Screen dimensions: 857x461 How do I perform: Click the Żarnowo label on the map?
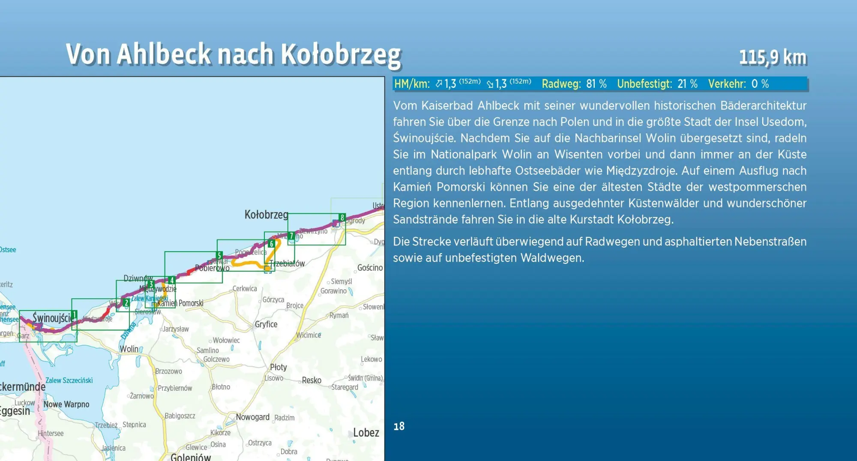(142, 396)
